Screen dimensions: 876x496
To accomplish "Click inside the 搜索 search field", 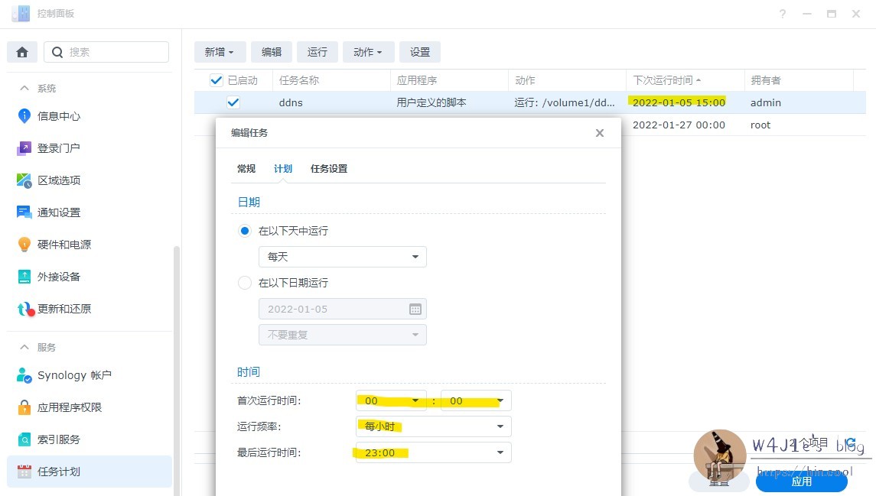I will pos(107,51).
